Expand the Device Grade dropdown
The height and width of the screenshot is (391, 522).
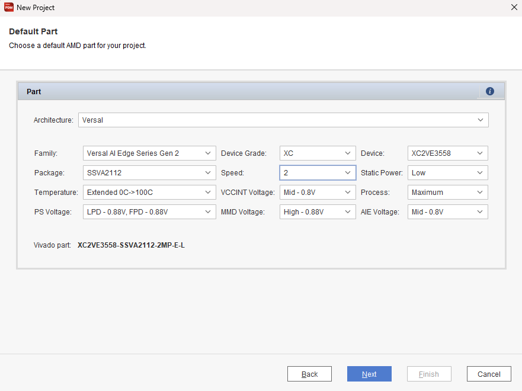(x=318, y=153)
